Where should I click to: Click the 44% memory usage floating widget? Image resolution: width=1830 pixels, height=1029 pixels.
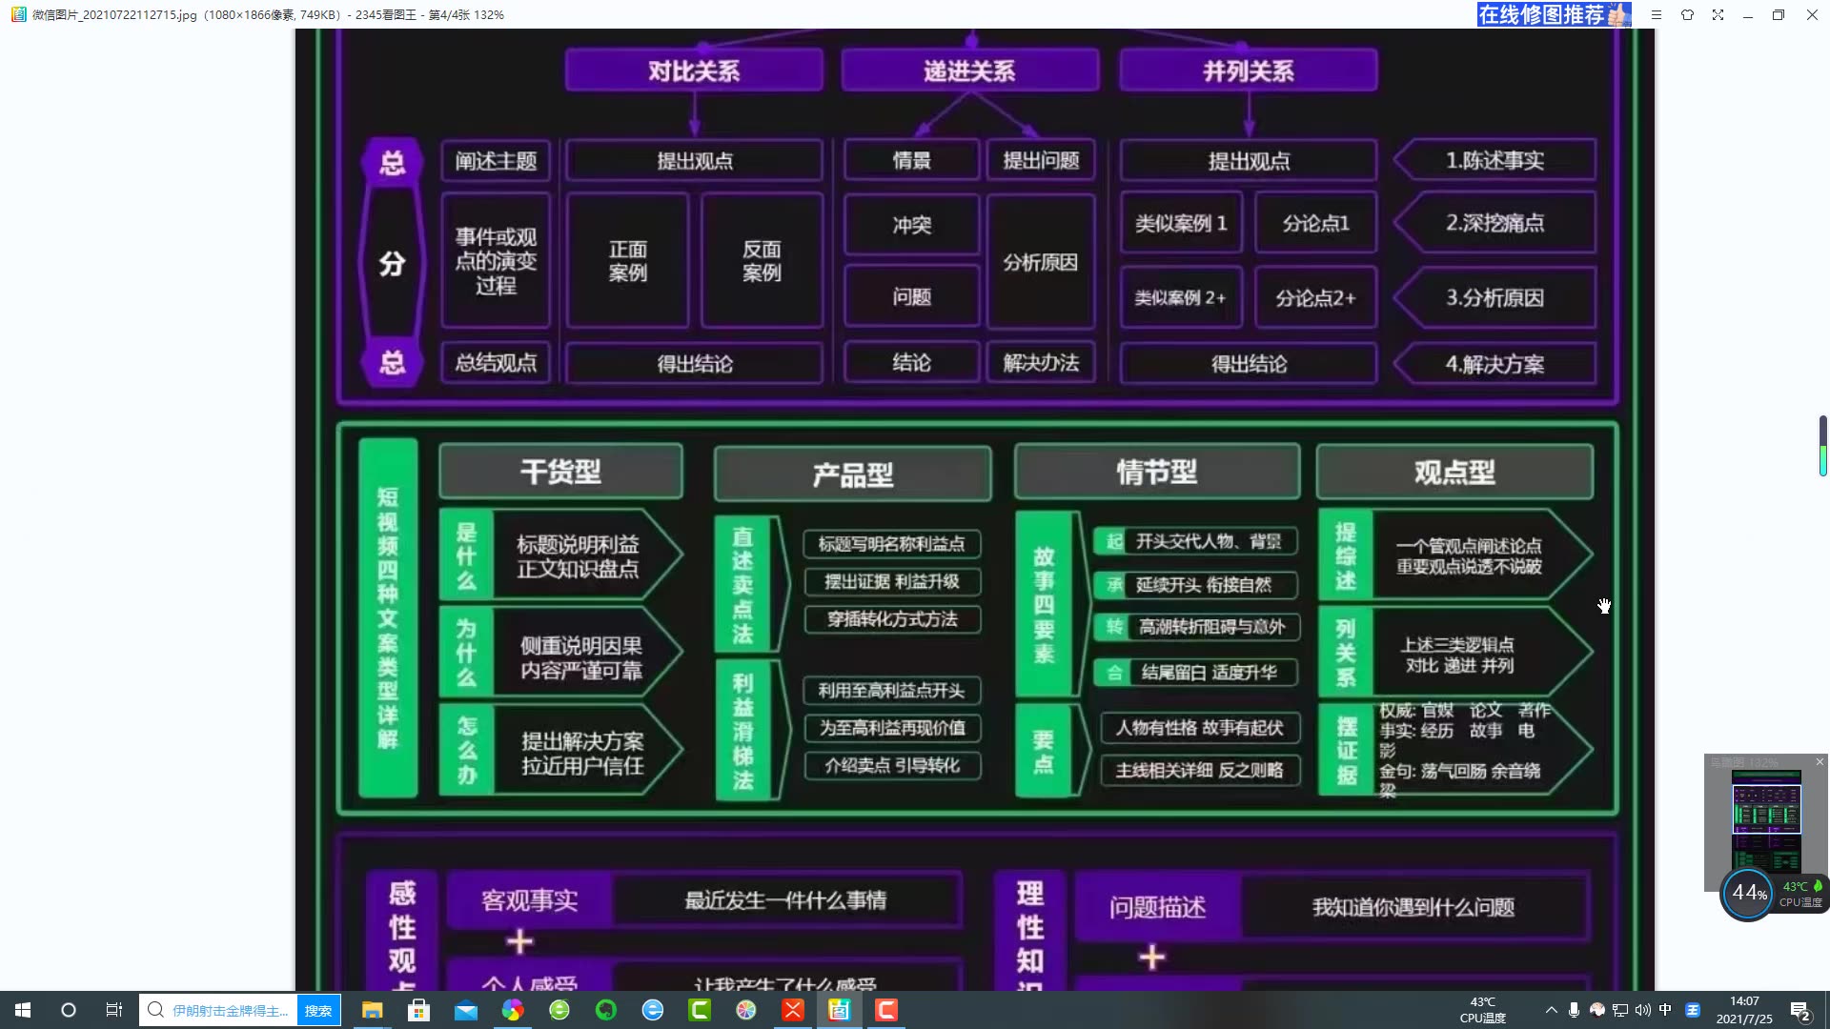click(x=1748, y=894)
